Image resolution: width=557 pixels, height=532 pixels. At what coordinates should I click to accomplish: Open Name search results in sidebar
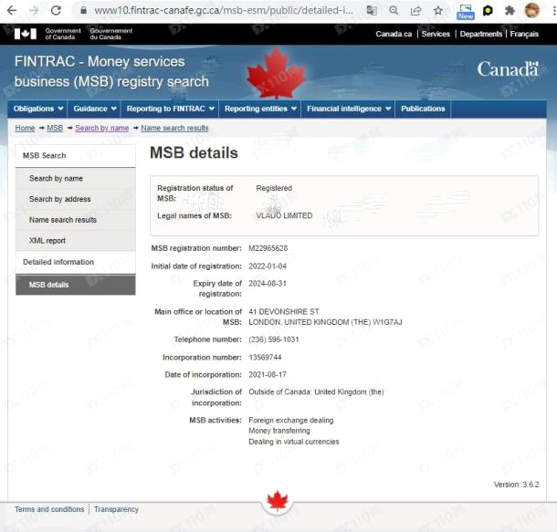[76, 220]
